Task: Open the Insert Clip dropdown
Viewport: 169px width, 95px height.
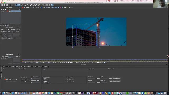Action: 14,34
